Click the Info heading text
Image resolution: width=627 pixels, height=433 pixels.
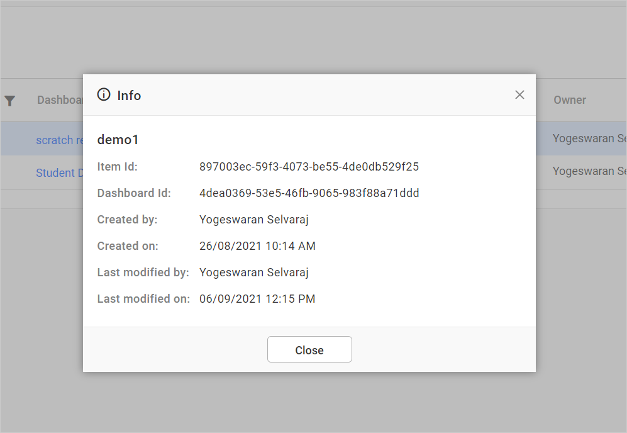pyautogui.click(x=129, y=96)
